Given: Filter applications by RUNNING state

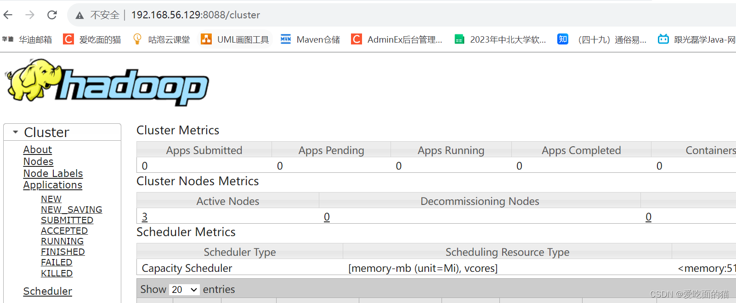Looking at the screenshot, I should click(x=62, y=241).
